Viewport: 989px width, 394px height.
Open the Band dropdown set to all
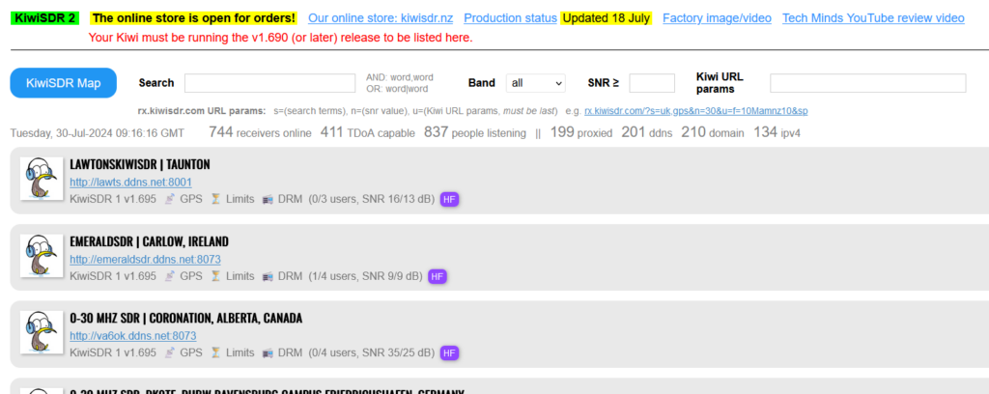[535, 83]
